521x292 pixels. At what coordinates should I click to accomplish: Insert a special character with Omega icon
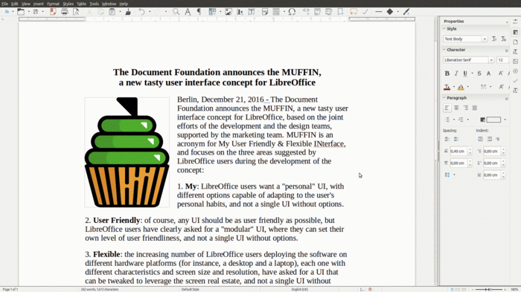(292, 12)
